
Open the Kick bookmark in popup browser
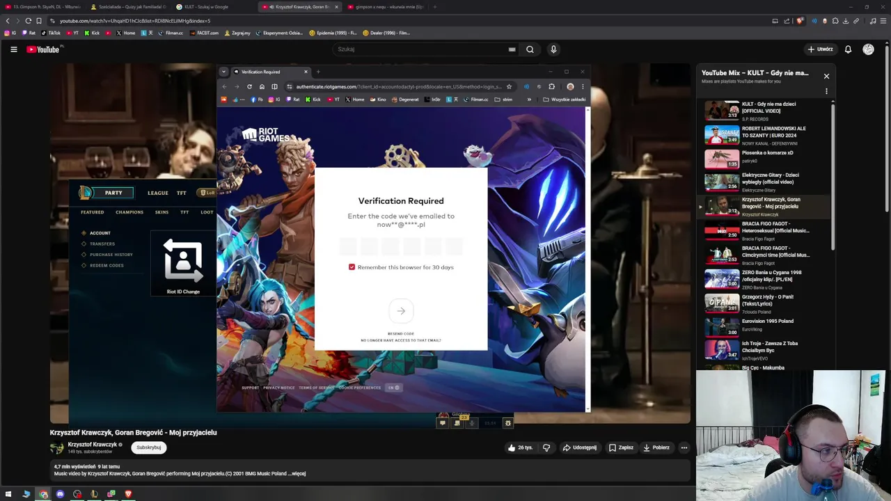click(x=313, y=100)
